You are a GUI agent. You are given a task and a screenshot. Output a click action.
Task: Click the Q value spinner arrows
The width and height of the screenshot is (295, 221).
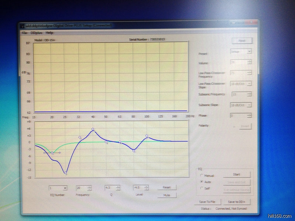118,188
